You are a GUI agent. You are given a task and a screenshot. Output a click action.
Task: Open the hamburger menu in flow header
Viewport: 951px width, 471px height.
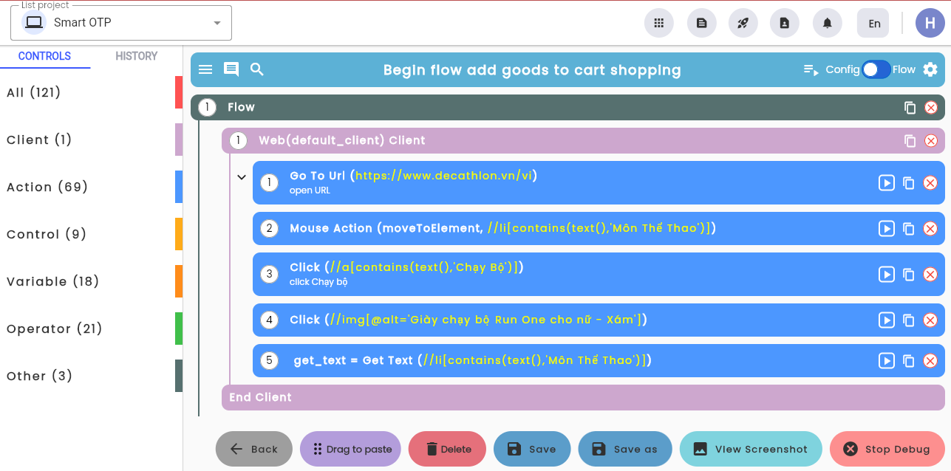pos(205,69)
